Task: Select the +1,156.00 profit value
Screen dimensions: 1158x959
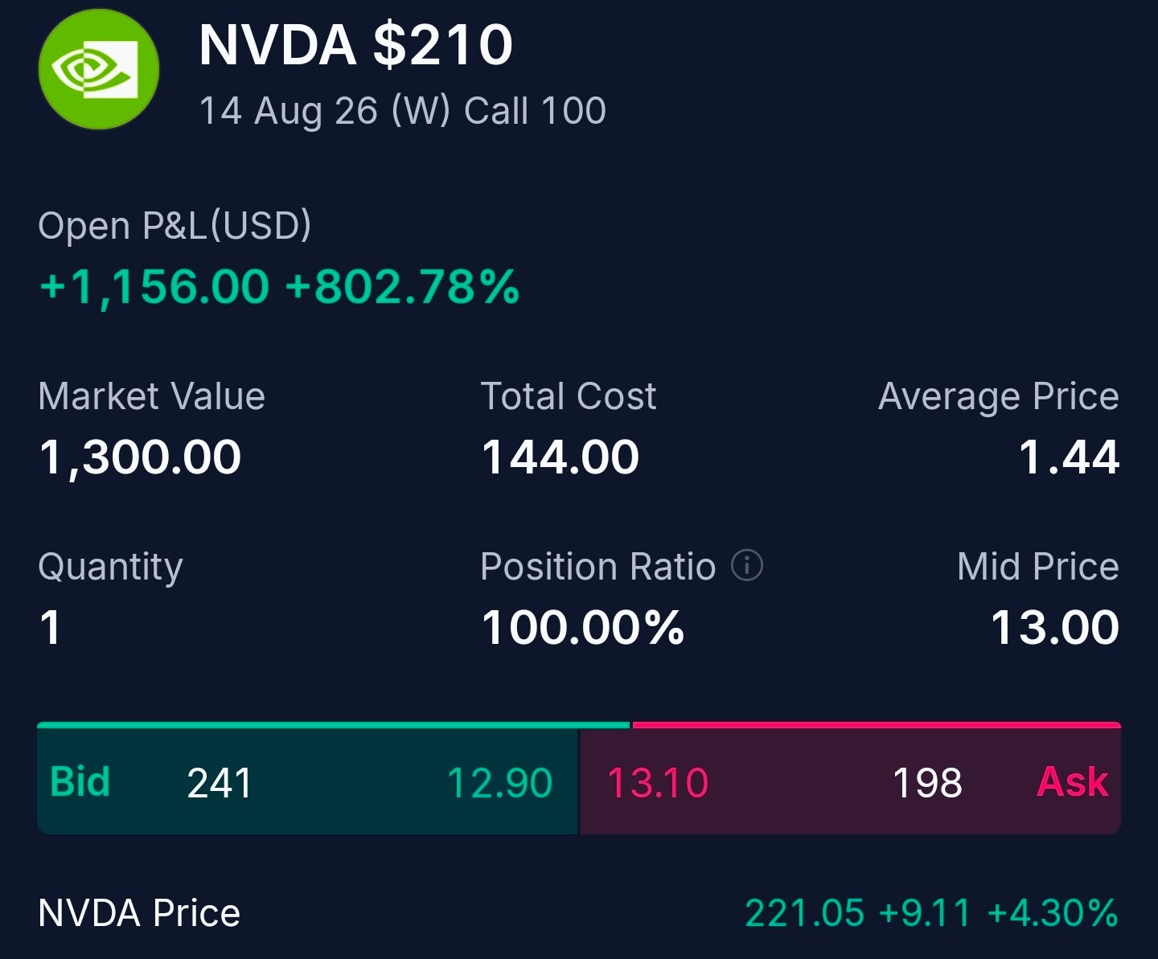Action: pyautogui.click(x=154, y=287)
